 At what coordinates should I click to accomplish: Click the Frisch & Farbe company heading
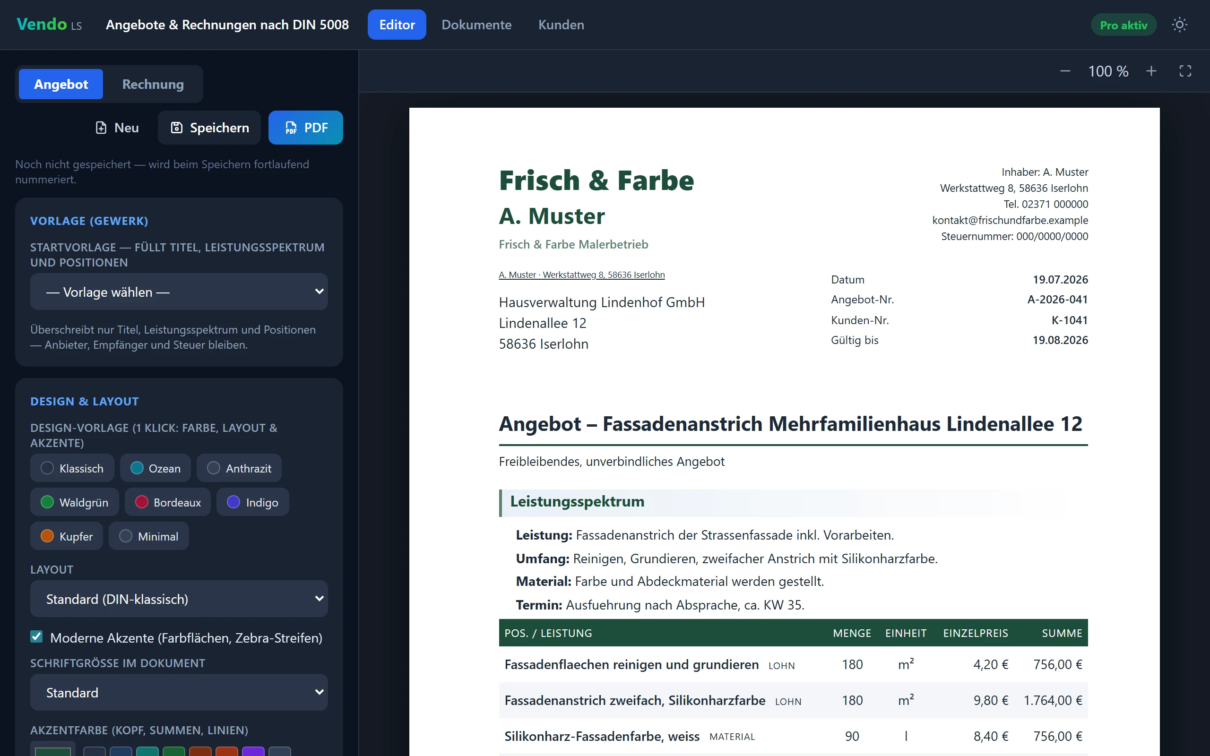(596, 180)
